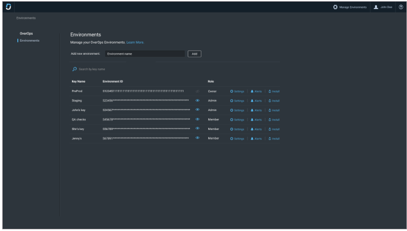Open Manage Environments gear menu

click(350, 7)
